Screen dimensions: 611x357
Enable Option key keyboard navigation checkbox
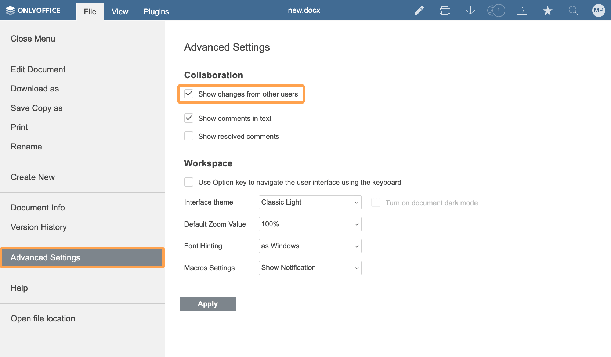click(189, 182)
